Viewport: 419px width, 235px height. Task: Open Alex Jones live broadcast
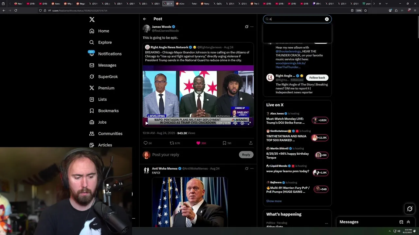pos(297,118)
